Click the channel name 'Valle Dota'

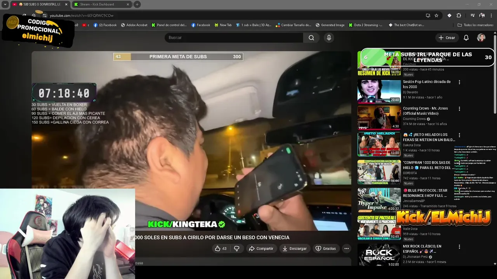click(410, 229)
